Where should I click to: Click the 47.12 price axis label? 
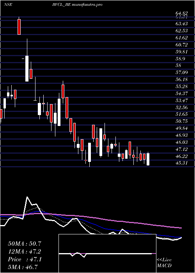182,149
